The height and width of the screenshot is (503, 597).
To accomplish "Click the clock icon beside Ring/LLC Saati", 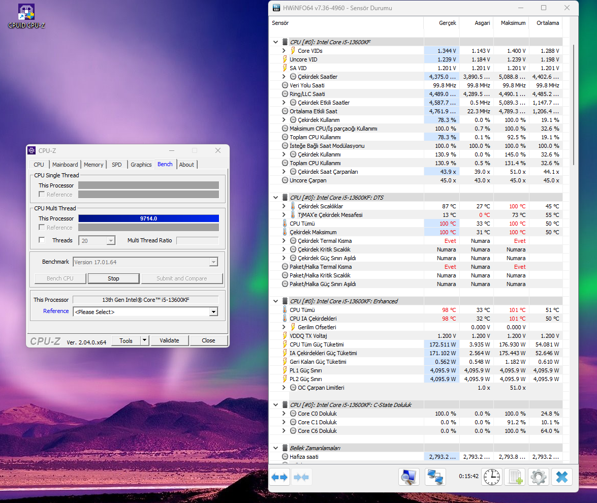I will (x=285, y=93).
